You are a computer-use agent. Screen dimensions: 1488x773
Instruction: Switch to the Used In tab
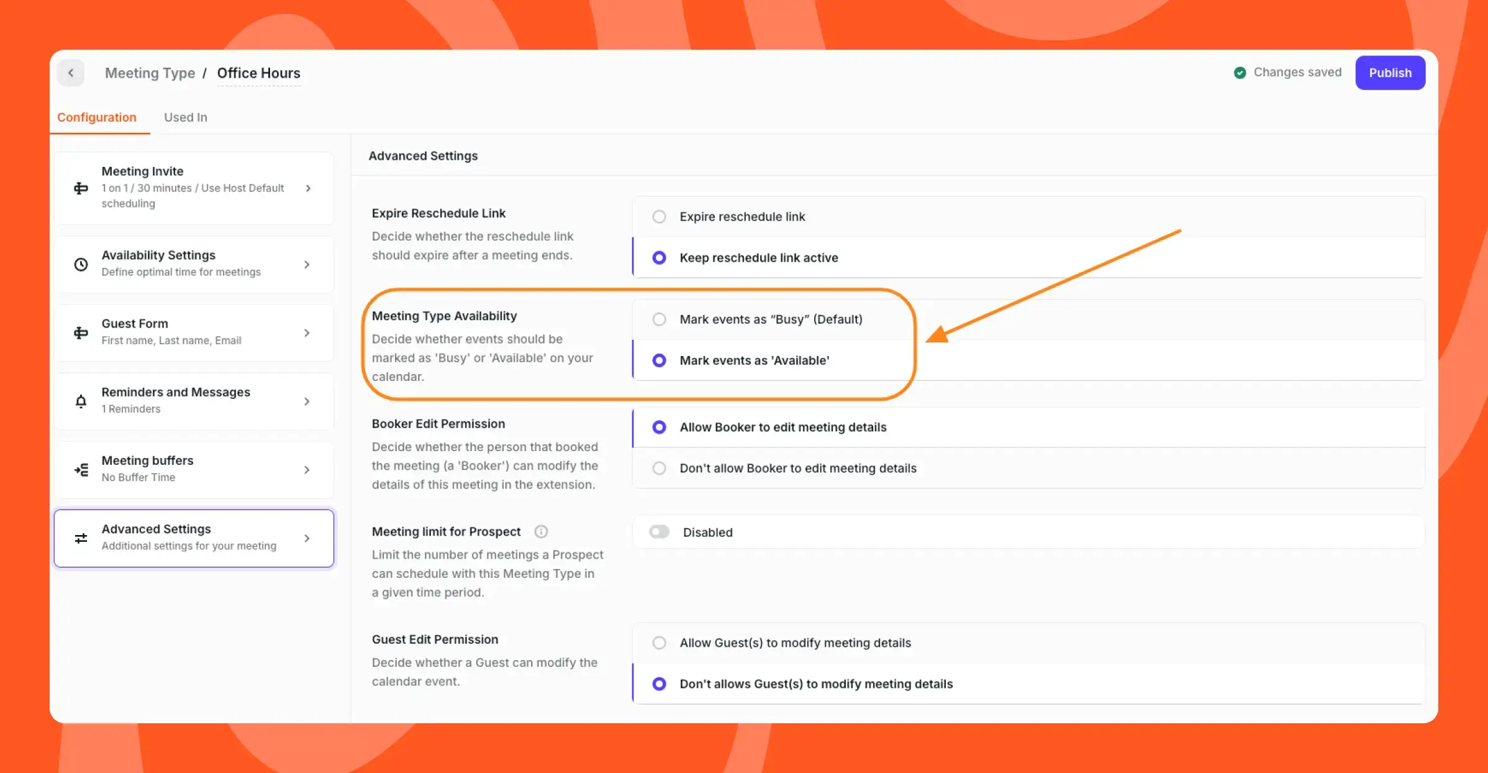click(186, 117)
